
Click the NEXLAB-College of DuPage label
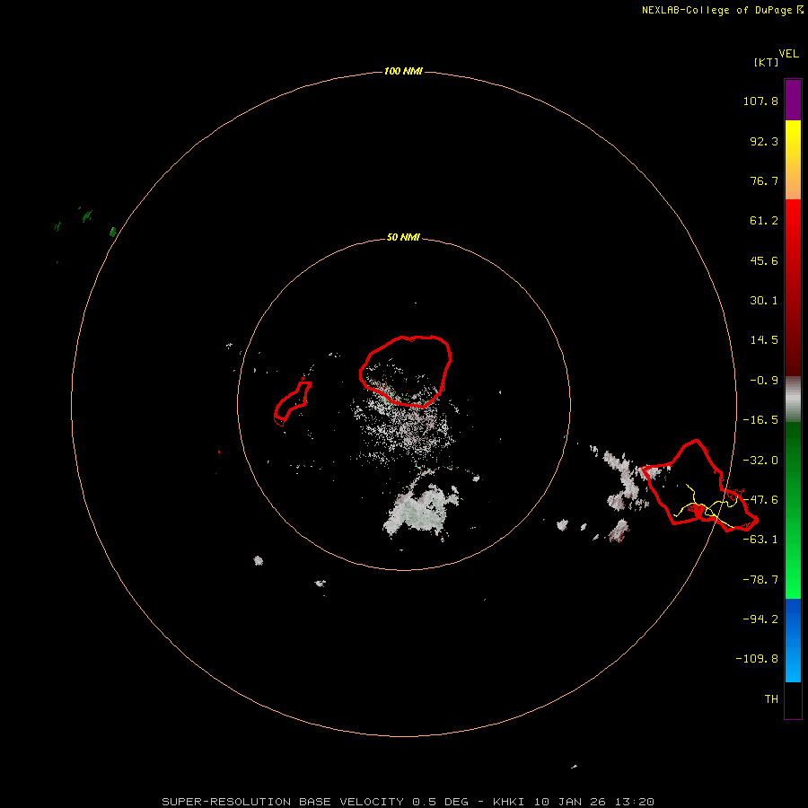point(722,10)
